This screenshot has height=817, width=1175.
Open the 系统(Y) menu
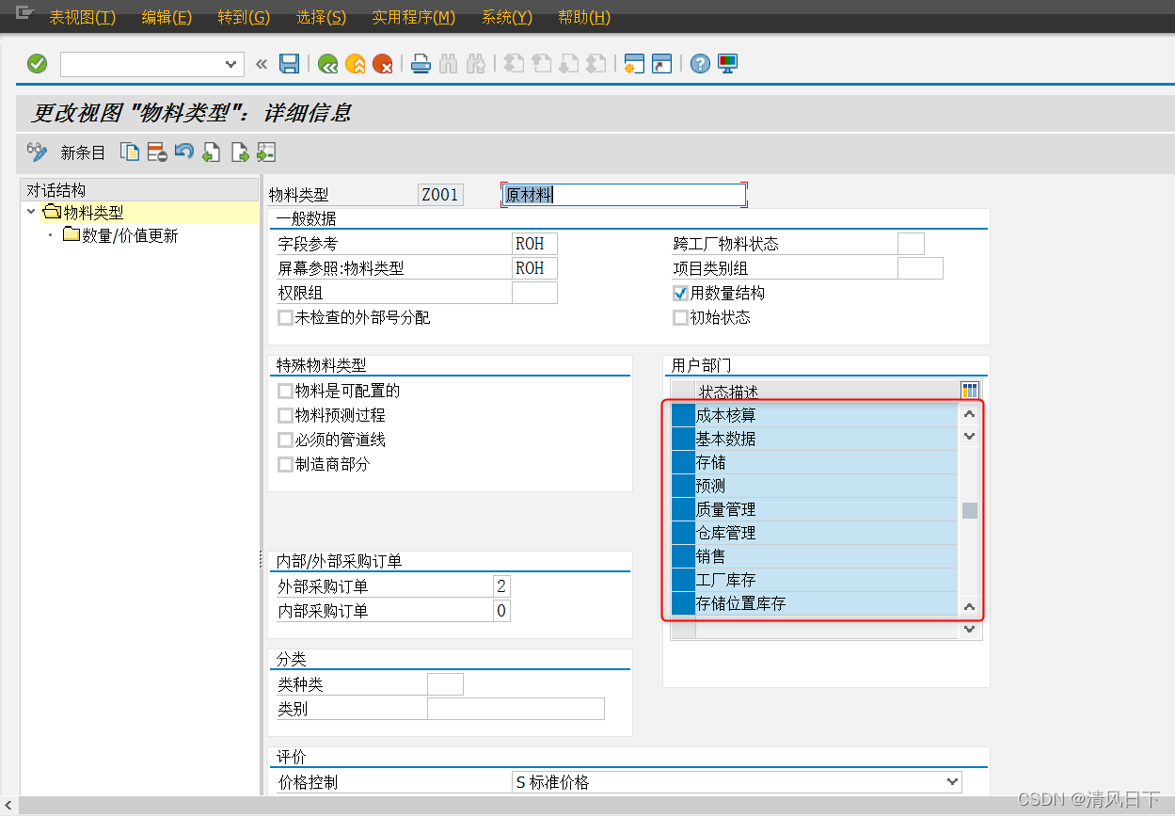(506, 17)
